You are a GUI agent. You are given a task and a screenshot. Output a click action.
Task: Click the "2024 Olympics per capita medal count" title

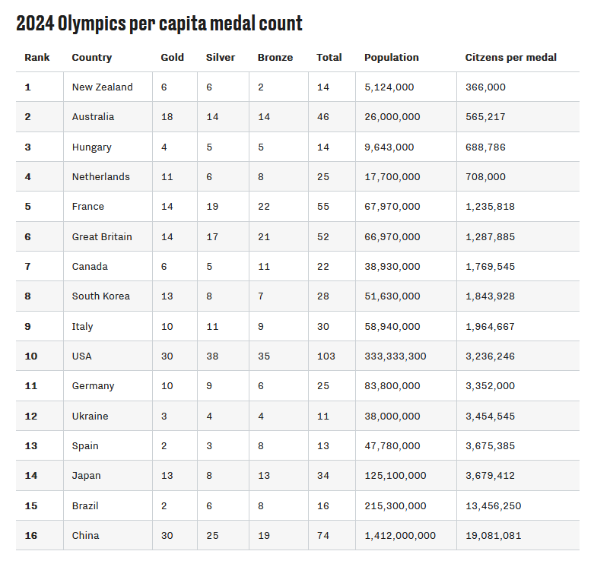pyautogui.click(x=159, y=24)
